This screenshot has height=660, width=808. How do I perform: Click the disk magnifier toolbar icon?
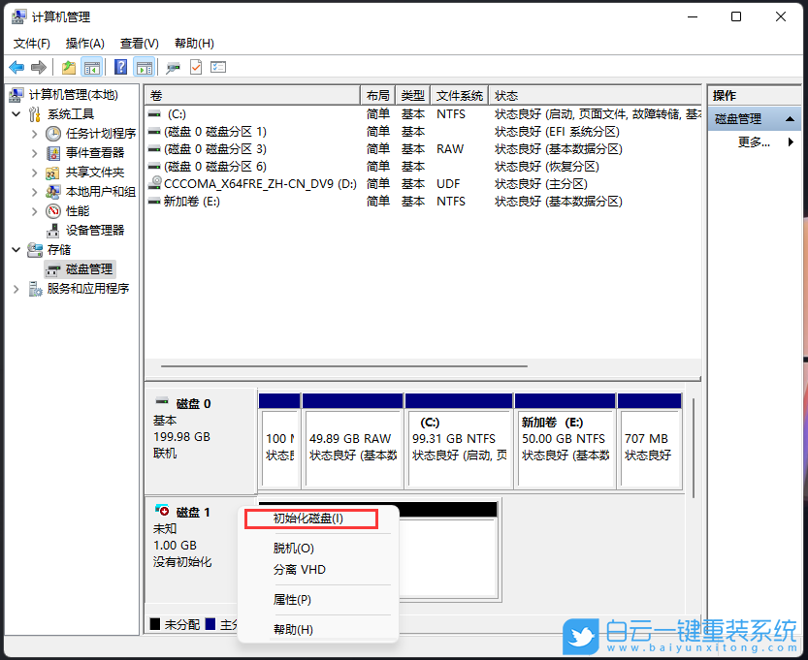[x=173, y=67]
